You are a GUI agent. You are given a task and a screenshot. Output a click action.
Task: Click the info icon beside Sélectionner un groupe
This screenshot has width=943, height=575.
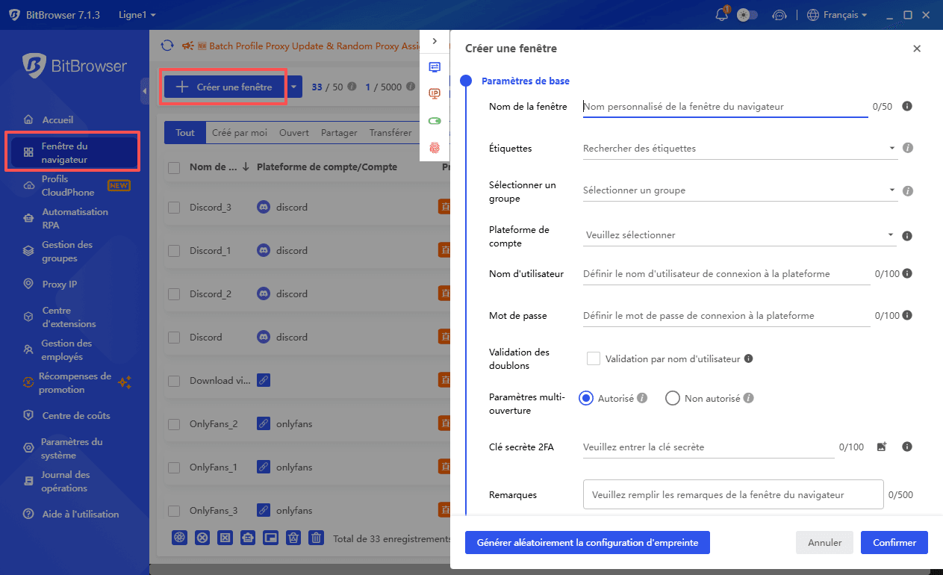tap(908, 190)
